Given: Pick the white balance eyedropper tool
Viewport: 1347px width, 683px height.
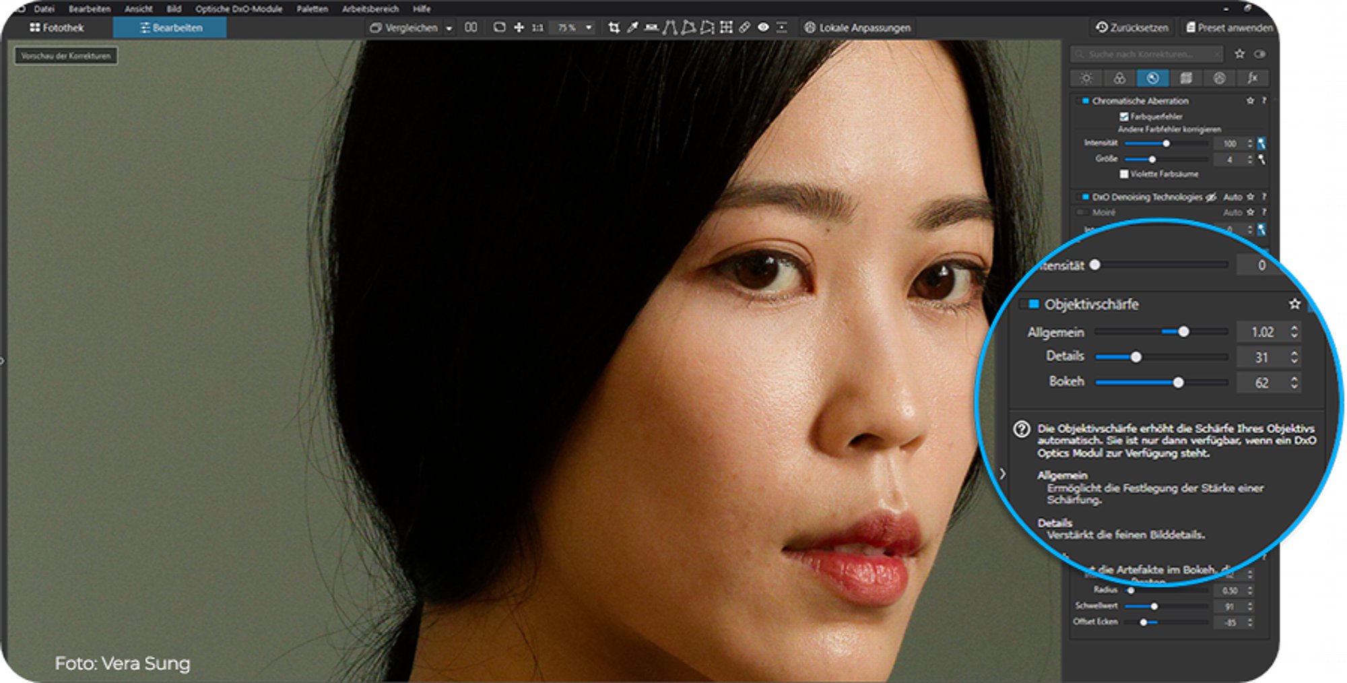Looking at the screenshot, I should click(x=632, y=28).
